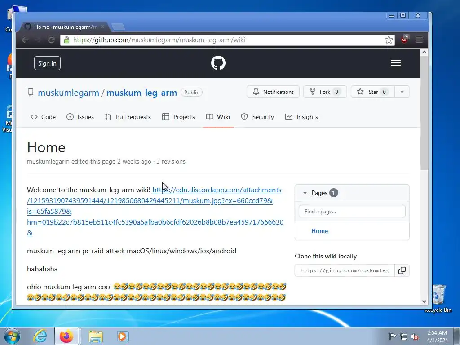Click the network tray icon
Image resolution: width=460 pixels, height=345 pixels.
(404, 337)
